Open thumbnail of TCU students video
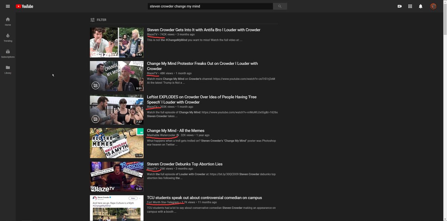The image size is (447, 221). (x=117, y=208)
